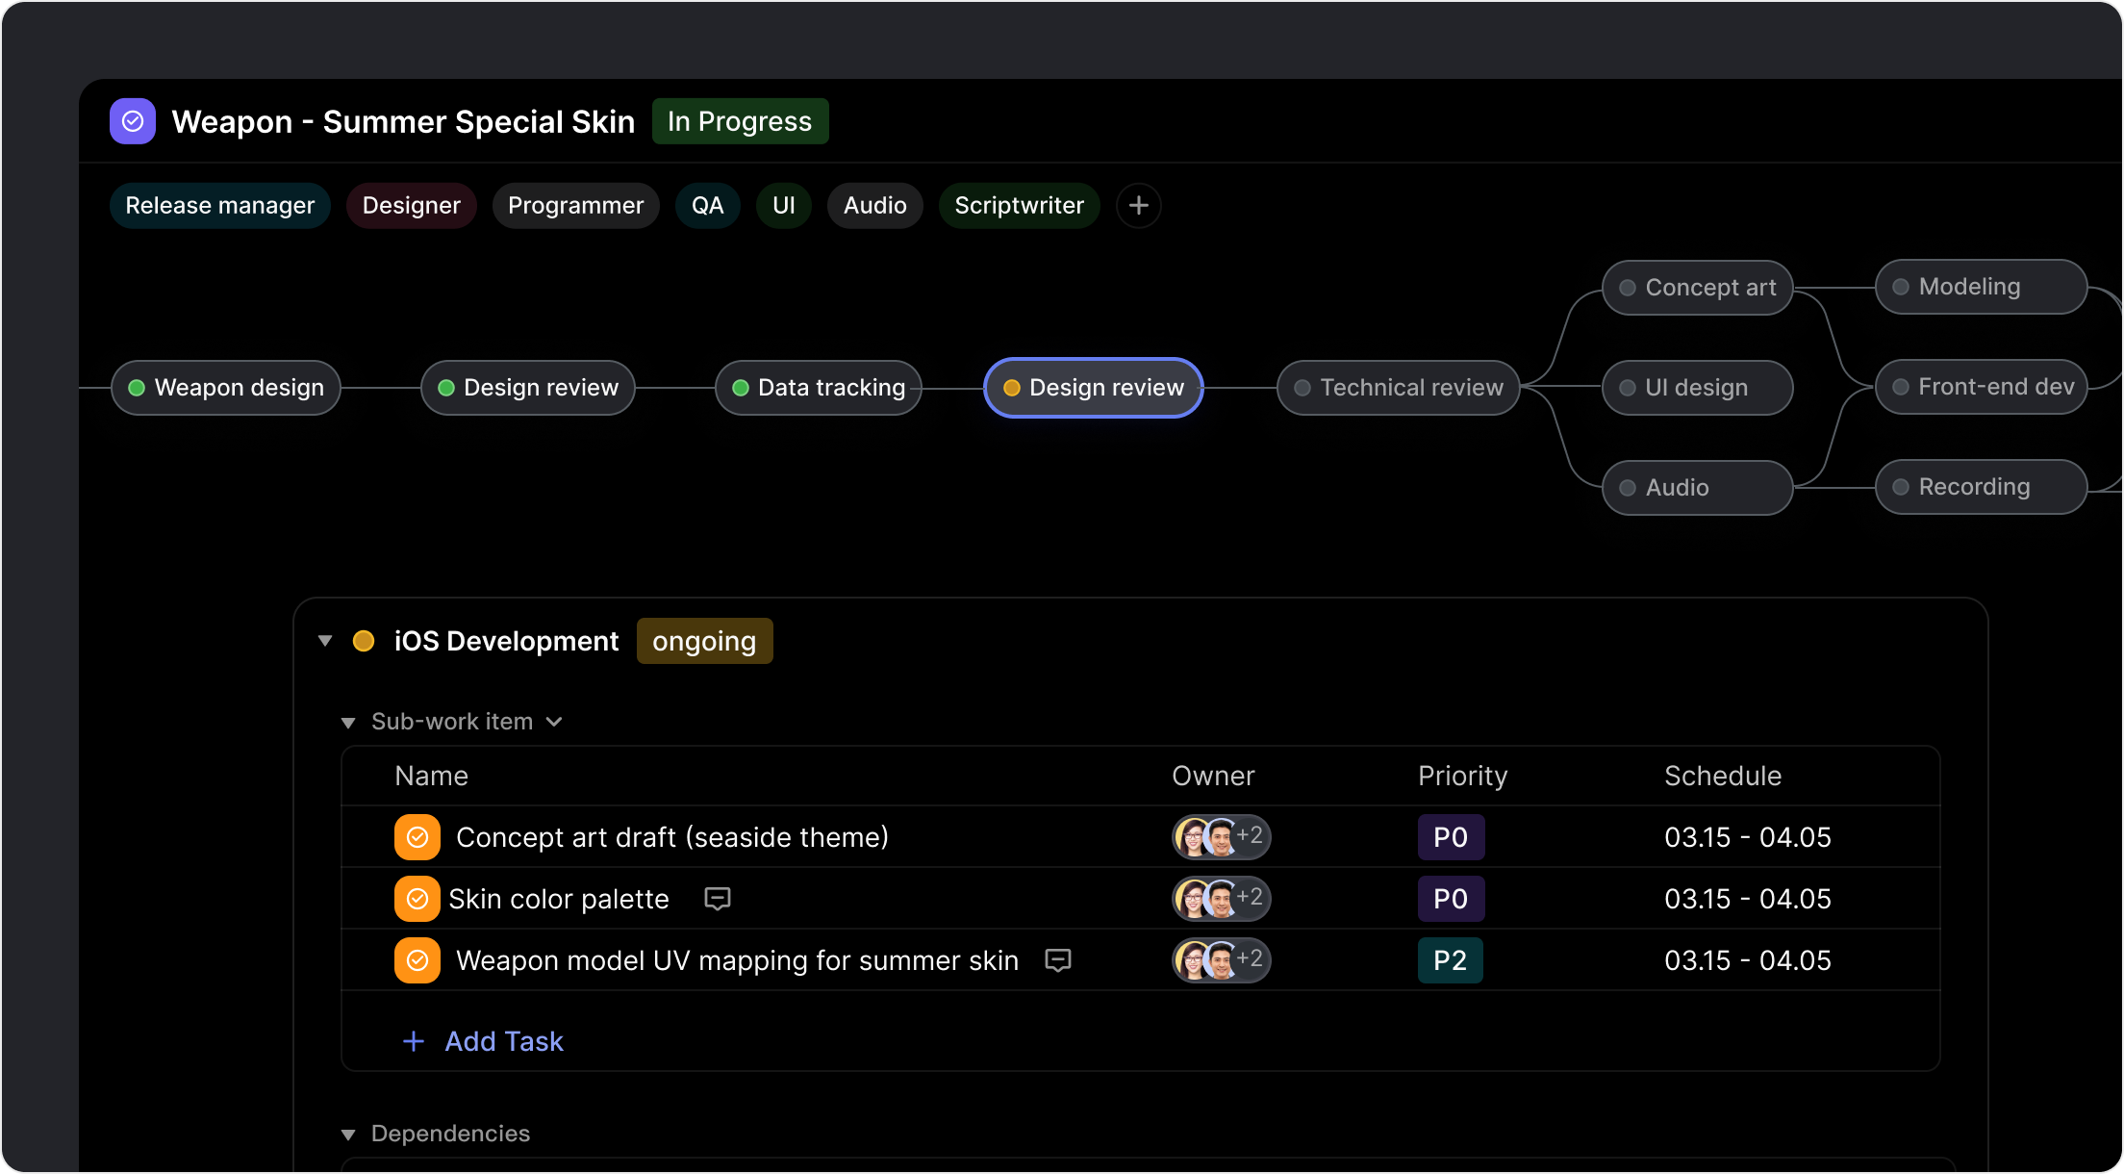Click the check icon on Weapon model UV mapping row

417,959
